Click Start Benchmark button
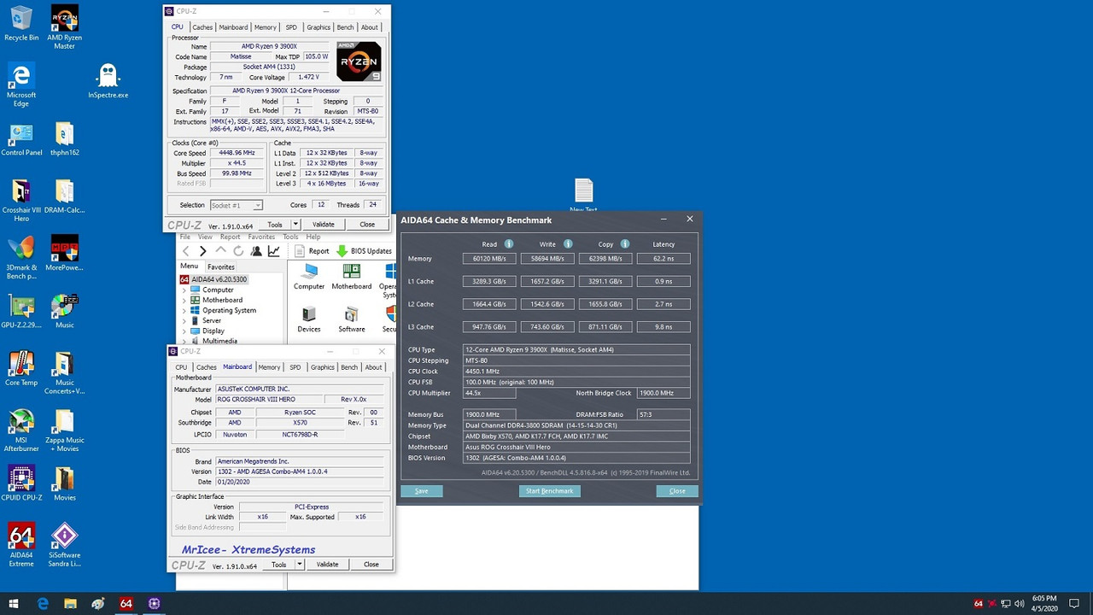This screenshot has height=615, width=1093. (x=549, y=491)
